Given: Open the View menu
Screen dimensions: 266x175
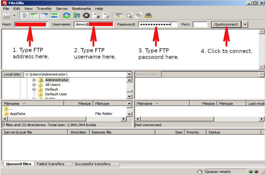Looking at the screenshot, I should point(28,9).
